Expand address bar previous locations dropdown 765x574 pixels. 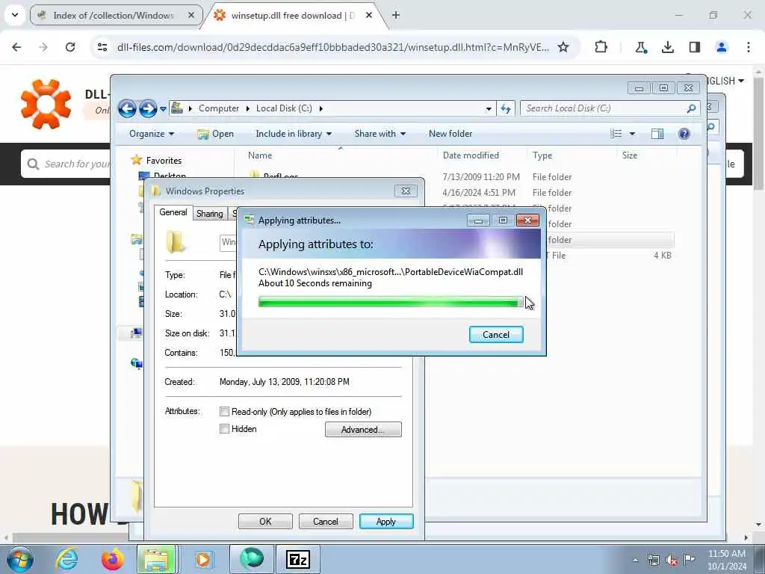(x=489, y=109)
